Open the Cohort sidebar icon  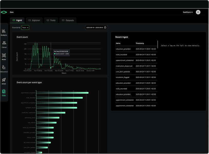pos(4,43)
